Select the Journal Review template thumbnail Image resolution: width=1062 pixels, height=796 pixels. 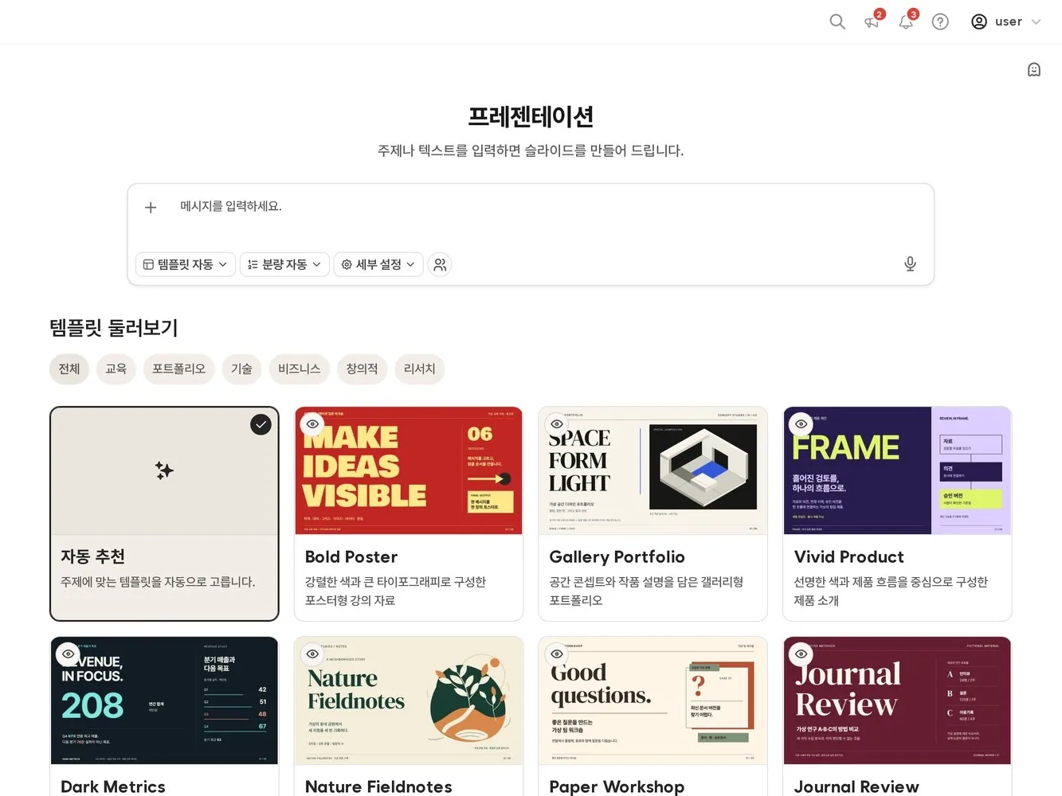click(x=898, y=700)
